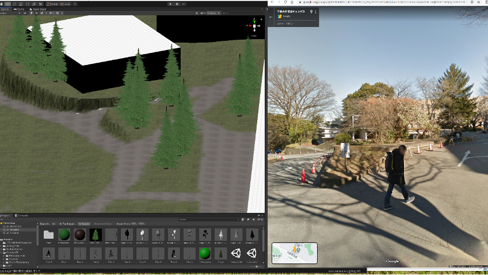This screenshot has width=488, height=275.
Task: Click the Project panel search field
Action: click(209, 219)
